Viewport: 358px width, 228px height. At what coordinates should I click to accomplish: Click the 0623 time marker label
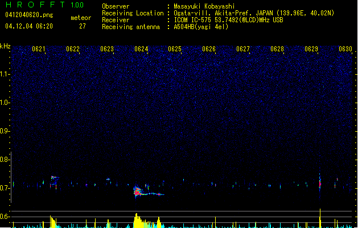tap(107, 49)
